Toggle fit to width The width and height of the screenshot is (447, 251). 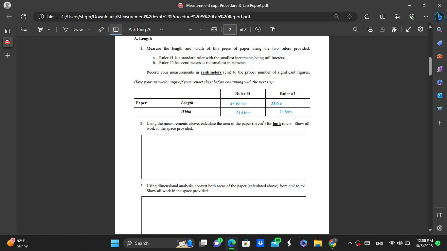214,29
